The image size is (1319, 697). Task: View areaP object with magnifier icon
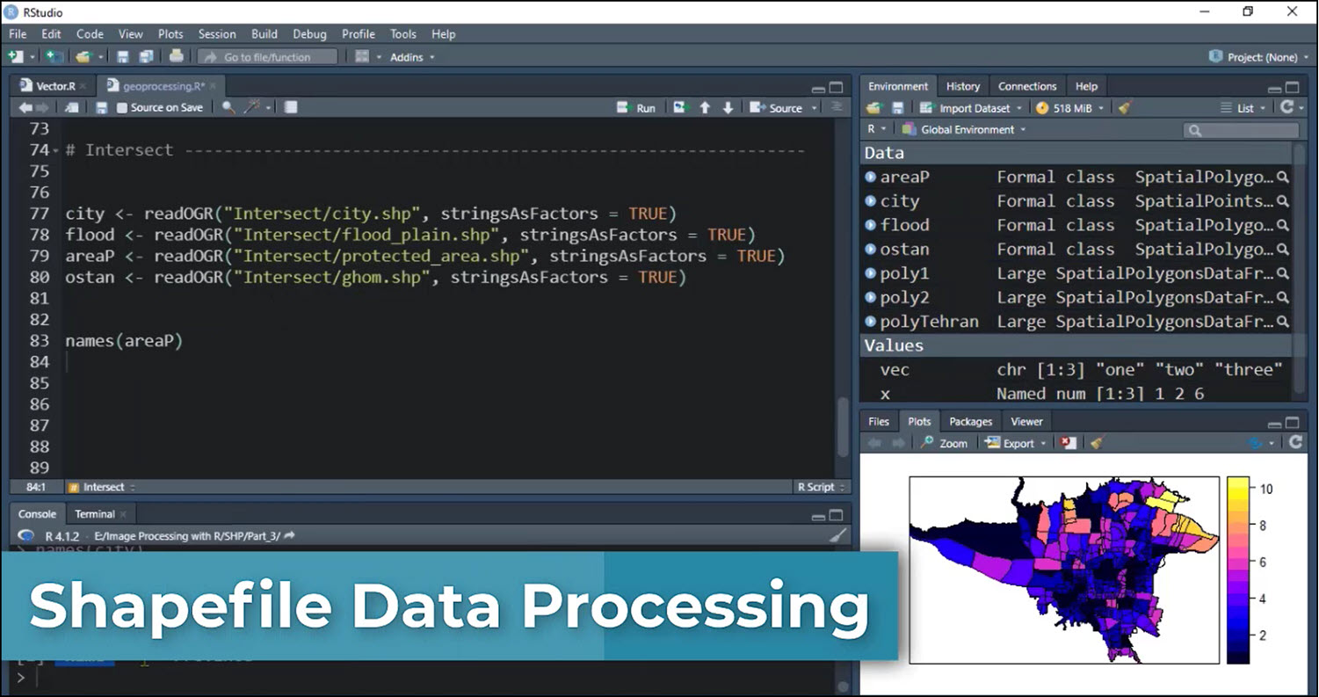[x=1283, y=177]
